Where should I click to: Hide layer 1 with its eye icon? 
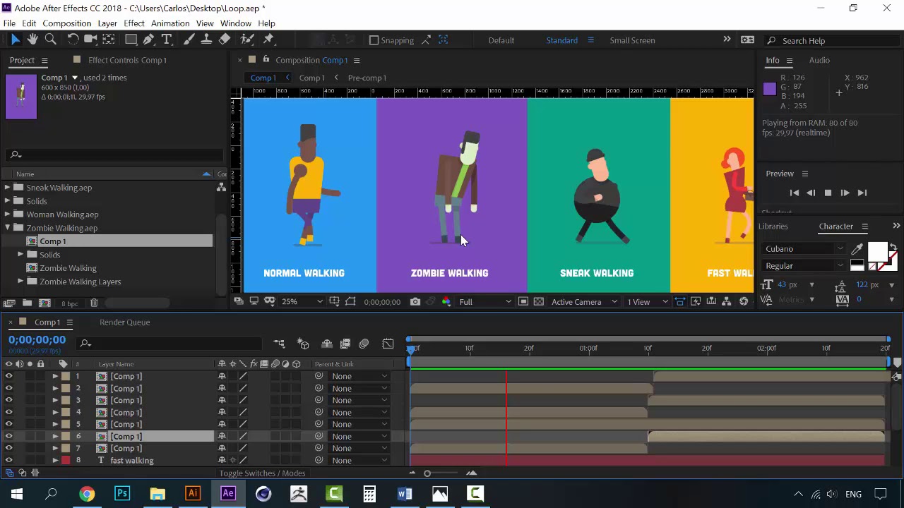click(x=8, y=376)
